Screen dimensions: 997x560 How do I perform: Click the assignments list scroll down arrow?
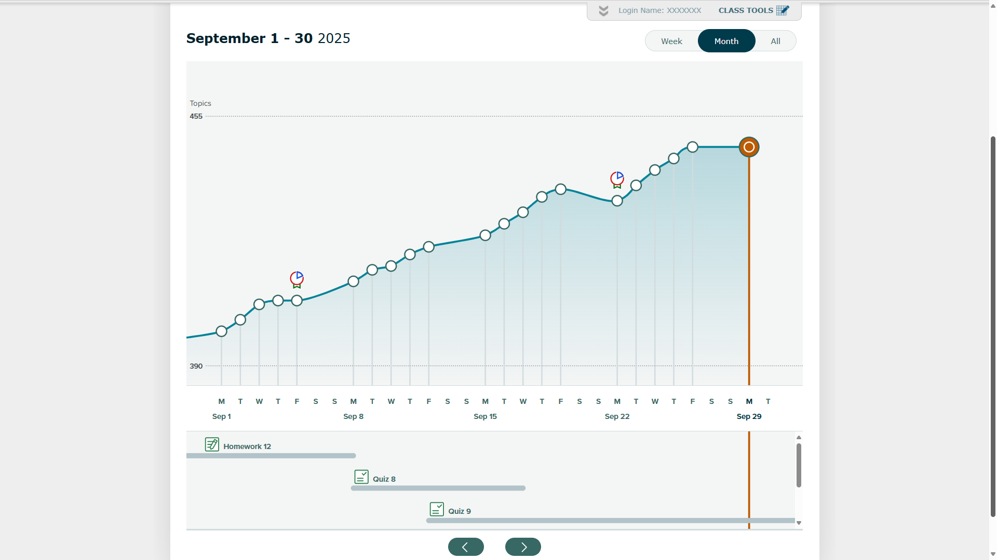coord(799,523)
